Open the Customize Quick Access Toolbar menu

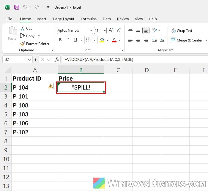click(x=48, y=7)
